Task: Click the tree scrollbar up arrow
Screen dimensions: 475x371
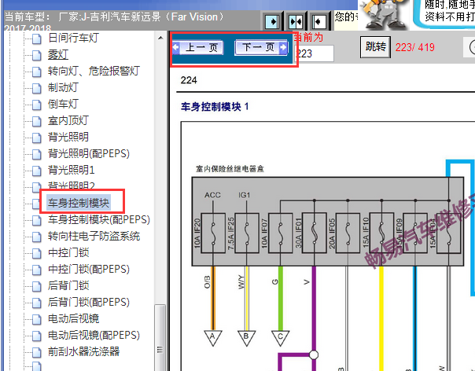Action: (160, 39)
